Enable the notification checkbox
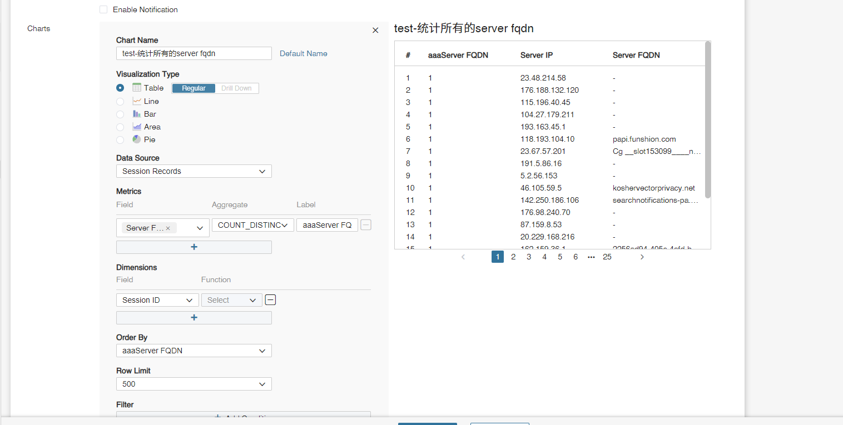 (x=103, y=9)
